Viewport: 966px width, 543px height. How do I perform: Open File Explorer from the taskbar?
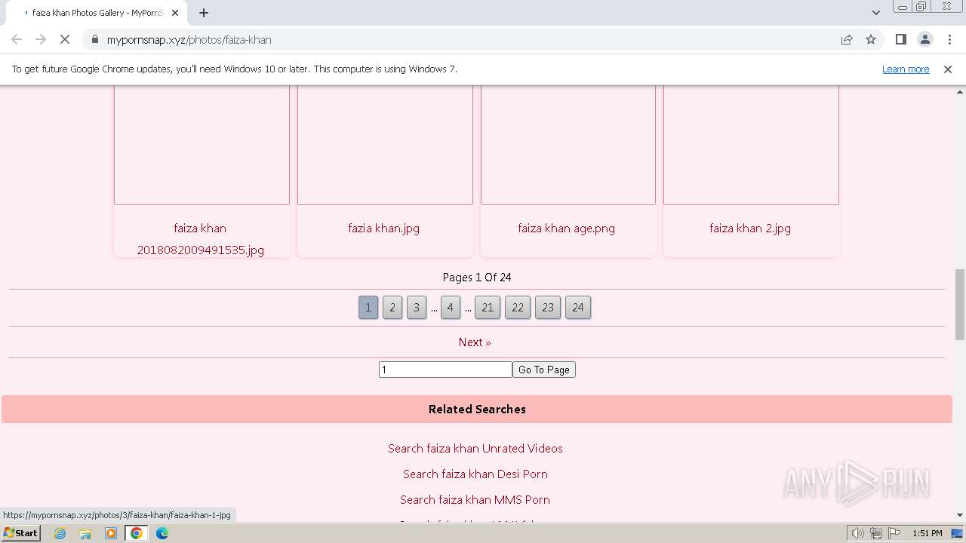85,533
